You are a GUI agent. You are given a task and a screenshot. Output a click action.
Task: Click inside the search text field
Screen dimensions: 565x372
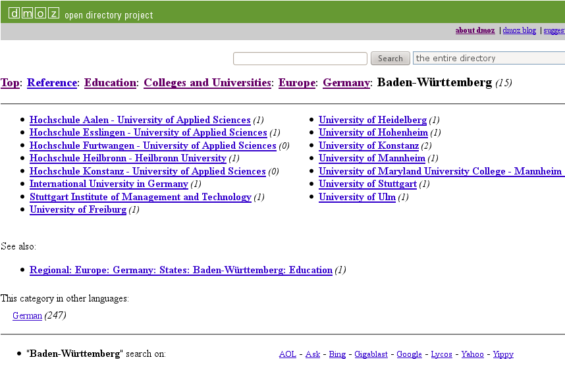click(300, 59)
